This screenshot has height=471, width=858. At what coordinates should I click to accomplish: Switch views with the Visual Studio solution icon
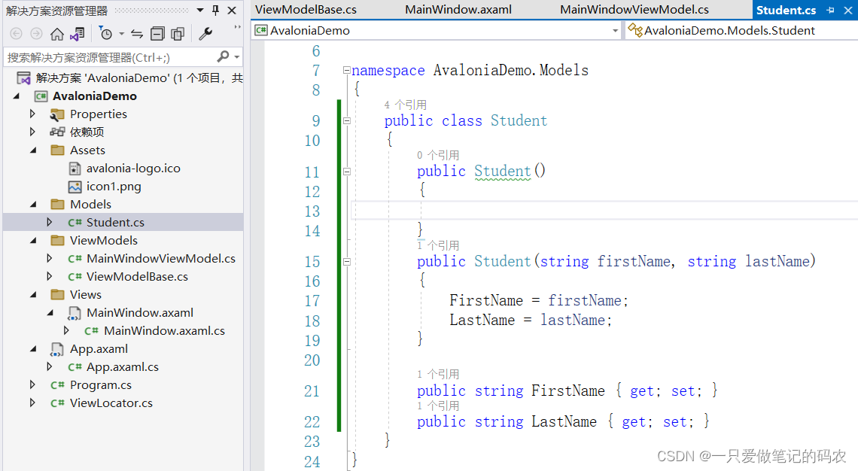pyautogui.click(x=78, y=34)
